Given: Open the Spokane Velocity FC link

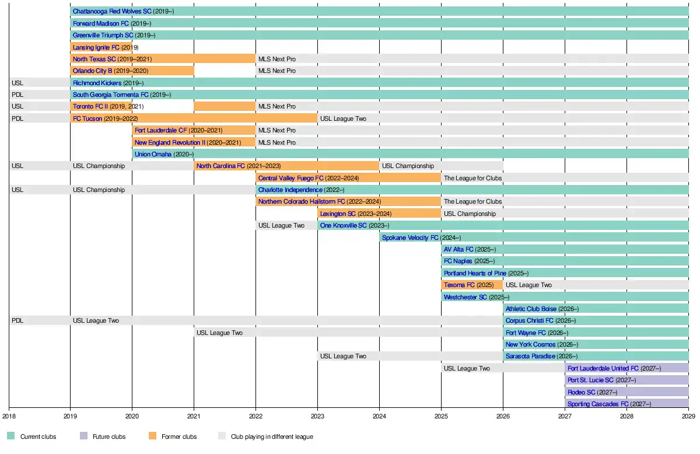Looking at the screenshot, I should coord(410,238).
